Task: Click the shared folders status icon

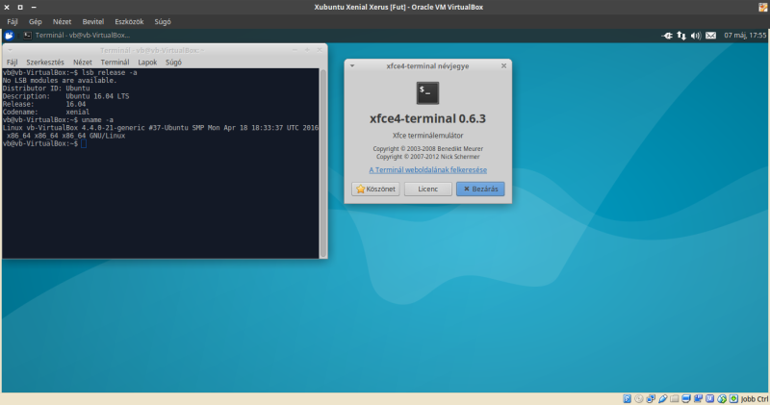Action: point(675,399)
